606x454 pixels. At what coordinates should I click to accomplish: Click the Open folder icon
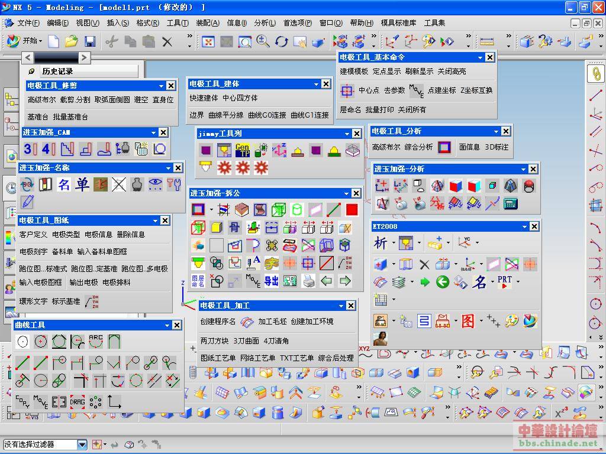[x=72, y=41]
